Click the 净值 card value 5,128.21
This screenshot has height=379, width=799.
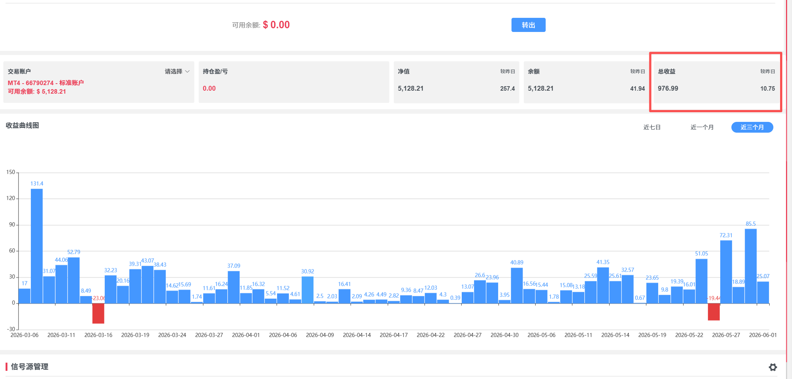[x=410, y=88]
